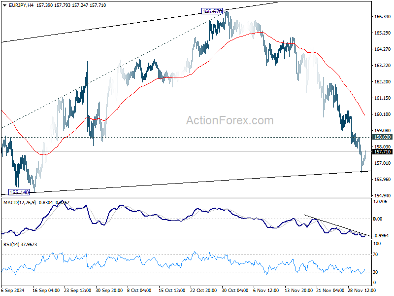The width and height of the screenshot is (394, 296).
Task: Click the 157.010 price axis value
Action: pos(382,163)
